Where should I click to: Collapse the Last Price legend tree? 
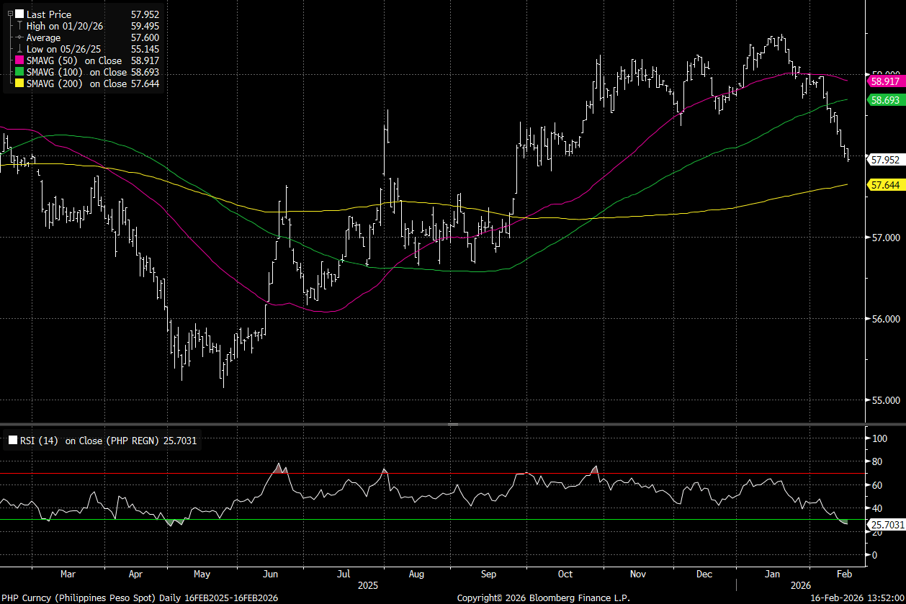[x=9, y=14]
